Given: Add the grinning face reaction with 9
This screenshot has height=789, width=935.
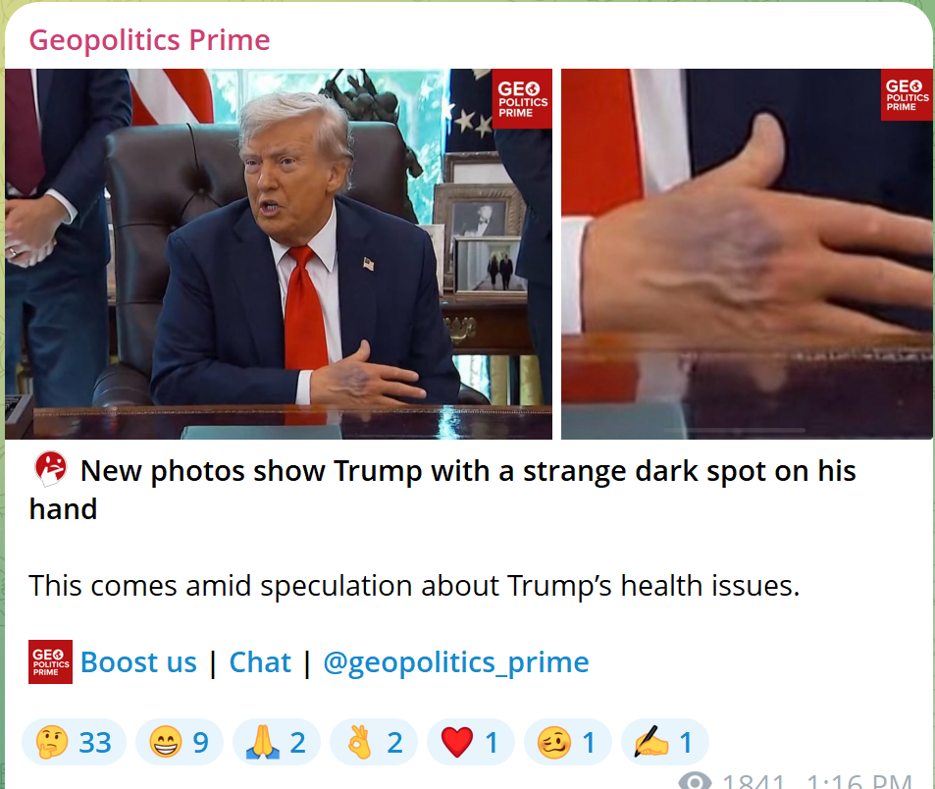Looking at the screenshot, I should click(x=180, y=743).
